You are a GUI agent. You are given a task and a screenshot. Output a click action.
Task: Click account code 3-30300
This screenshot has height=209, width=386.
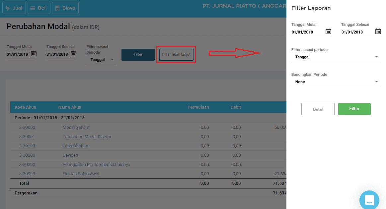27,165
